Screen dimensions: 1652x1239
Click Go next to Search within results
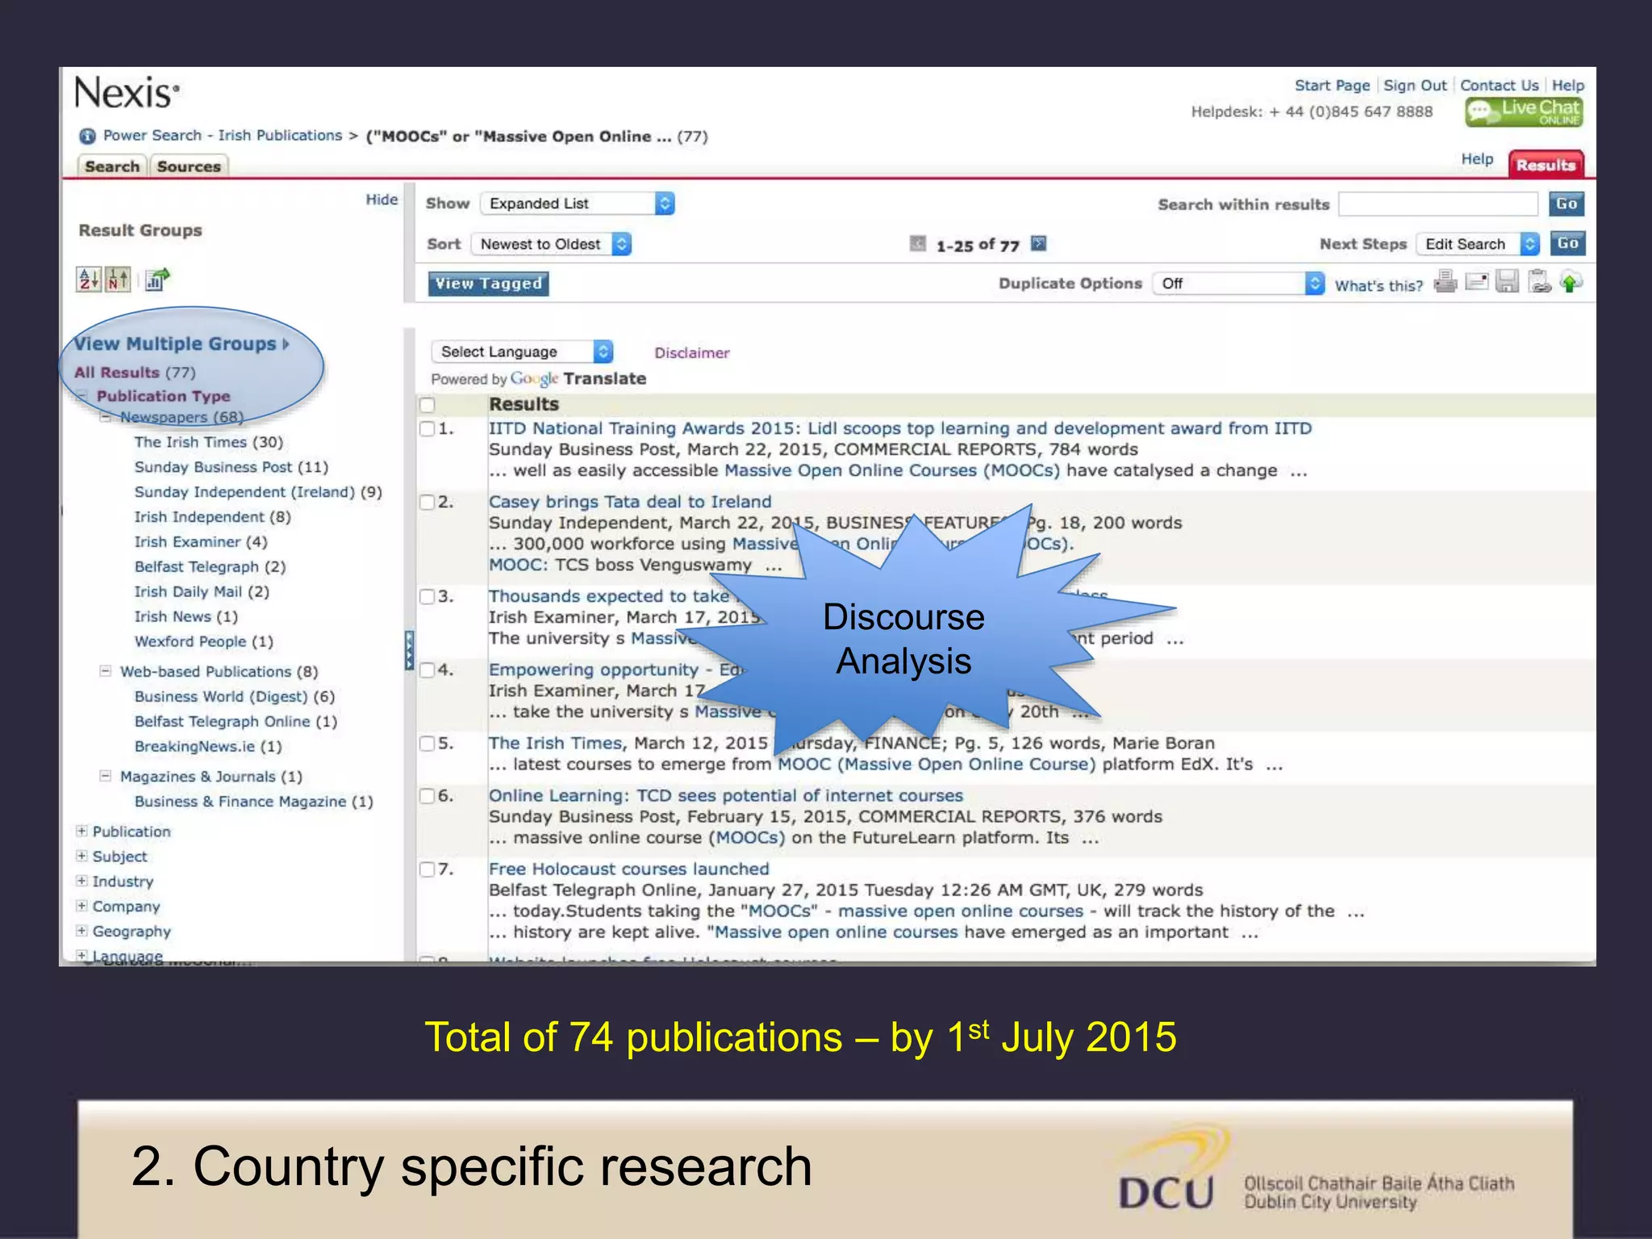pyautogui.click(x=1566, y=204)
